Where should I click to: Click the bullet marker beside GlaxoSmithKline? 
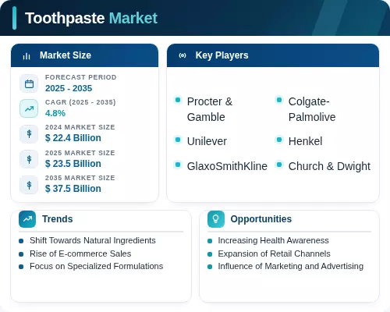click(x=178, y=165)
